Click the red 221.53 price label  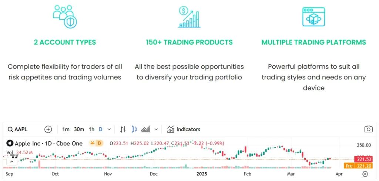click(363, 159)
